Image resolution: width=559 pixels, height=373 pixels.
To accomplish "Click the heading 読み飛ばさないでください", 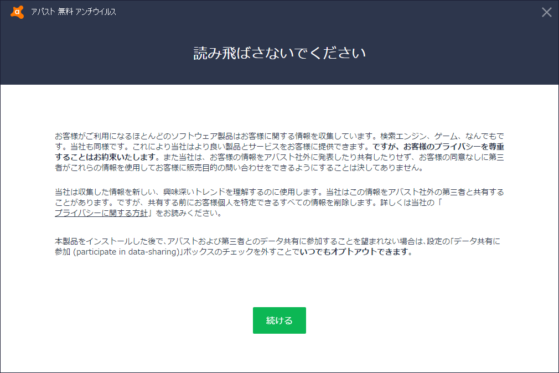I will [279, 53].
